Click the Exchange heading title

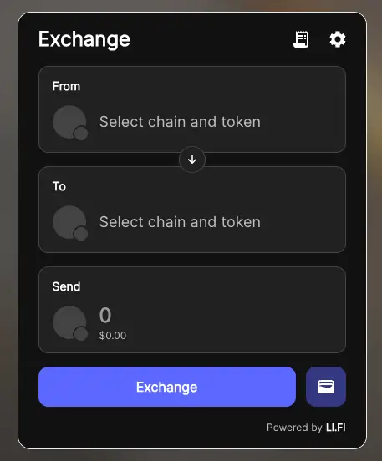coord(84,39)
